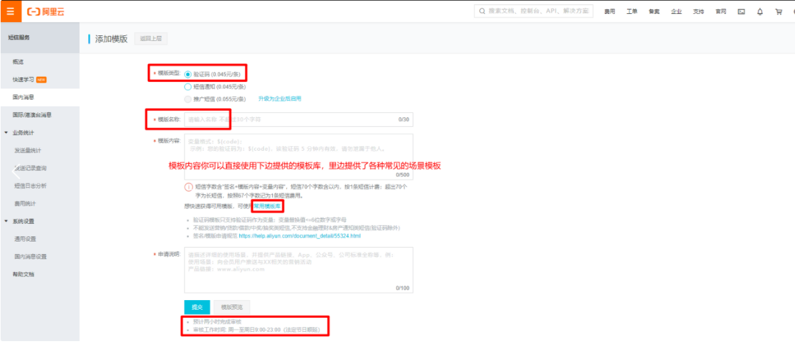Viewport: 795px width, 343px height.
Task: Open the notification bell
Action: tap(760, 11)
